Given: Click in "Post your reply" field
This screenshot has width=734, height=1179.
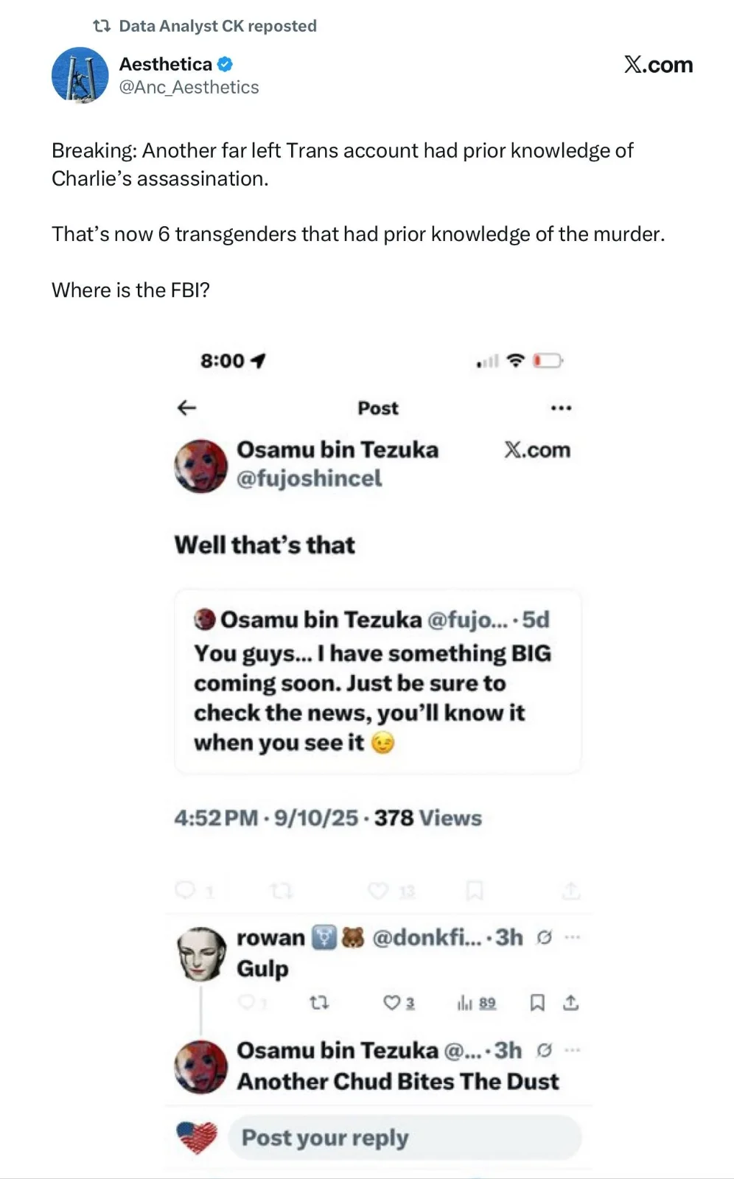Looking at the screenshot, I should (404, 1138).
